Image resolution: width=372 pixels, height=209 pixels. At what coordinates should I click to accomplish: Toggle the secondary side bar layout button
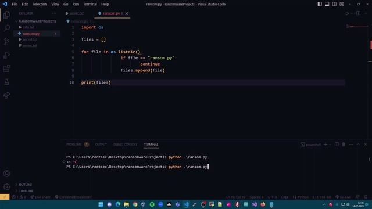click(x=334, y=4)
